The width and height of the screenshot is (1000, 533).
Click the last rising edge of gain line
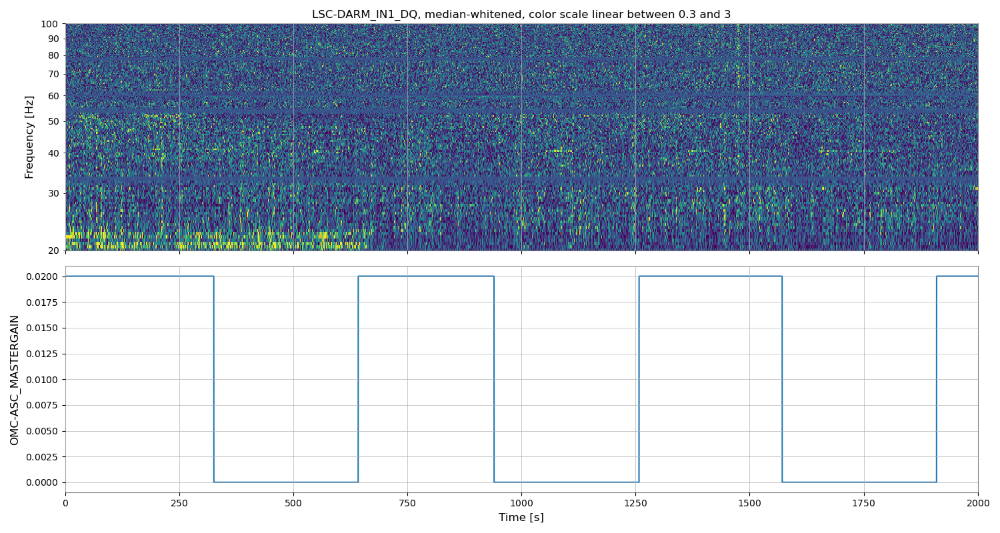coord(936,380)
